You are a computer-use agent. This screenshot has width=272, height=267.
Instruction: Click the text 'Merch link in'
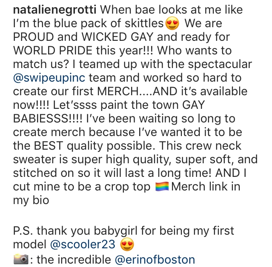pyautogui.click(x=206, y=187)
